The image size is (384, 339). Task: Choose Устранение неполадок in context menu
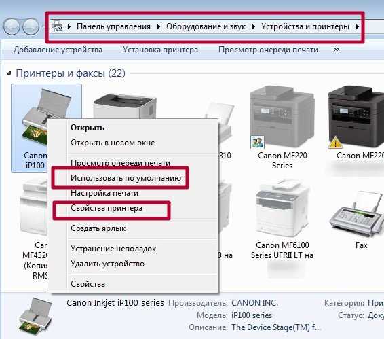pyautogui.click(x=113, y=249)
